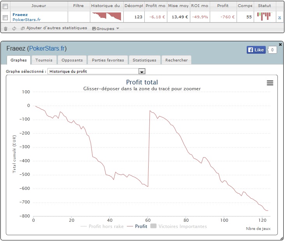The image size is (286, 242).
Task: Click the Facebook Like button
Action: point(256,50)
